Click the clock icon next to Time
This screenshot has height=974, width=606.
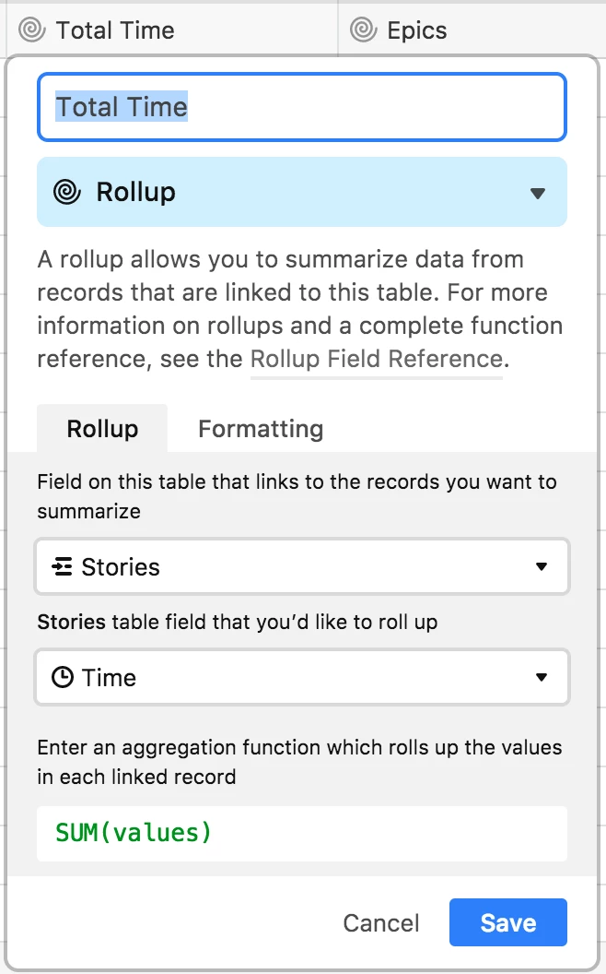coord(63,678)
